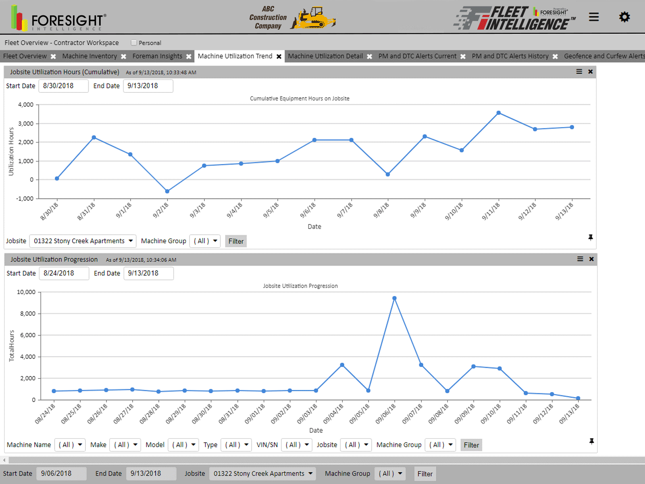Click 8/31/18 data point on cumulative chart
645x484 pixels.
point(94,138)
